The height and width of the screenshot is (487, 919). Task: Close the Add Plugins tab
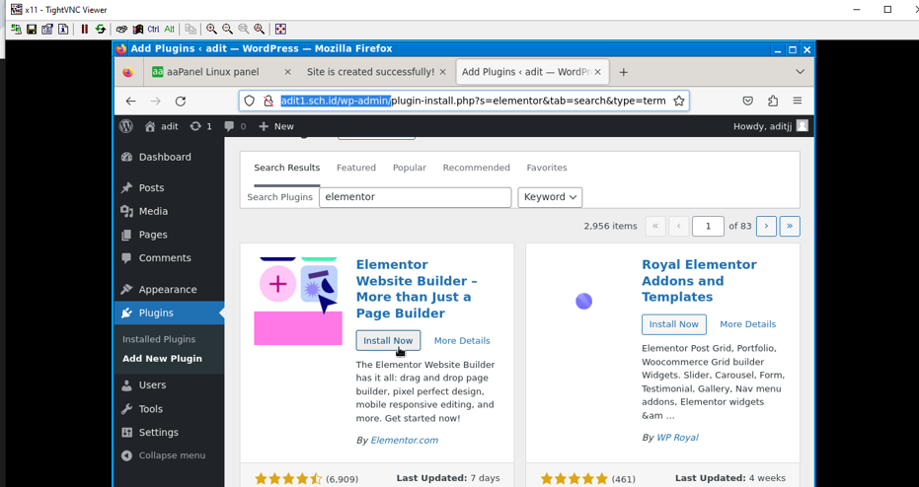598,72
